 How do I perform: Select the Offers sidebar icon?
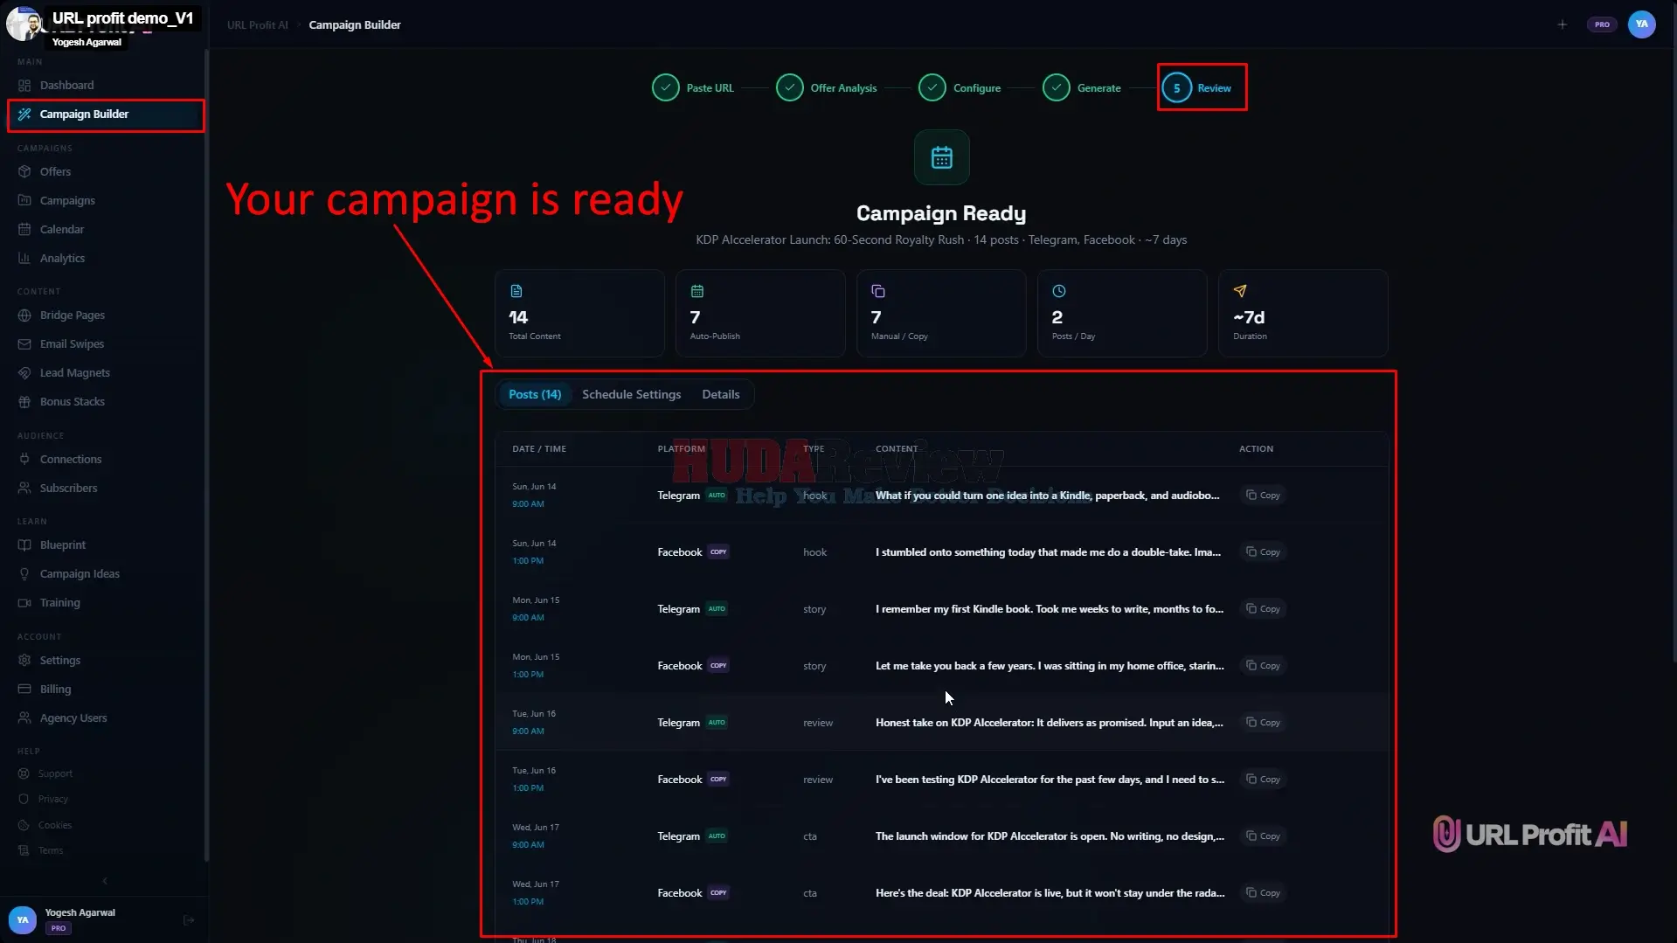point(24,171)
